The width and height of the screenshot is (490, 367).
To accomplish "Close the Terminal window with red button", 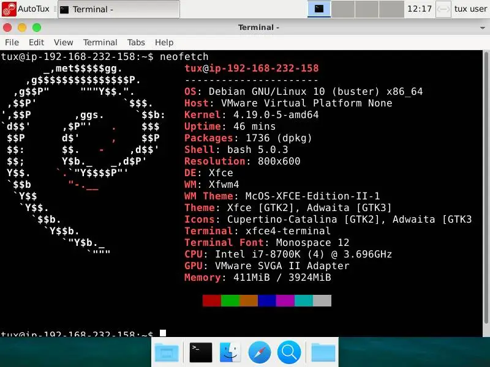I will coord(7,28).
